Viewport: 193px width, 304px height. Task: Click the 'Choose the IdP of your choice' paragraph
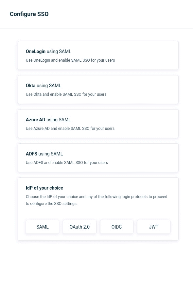pos(96,200)
